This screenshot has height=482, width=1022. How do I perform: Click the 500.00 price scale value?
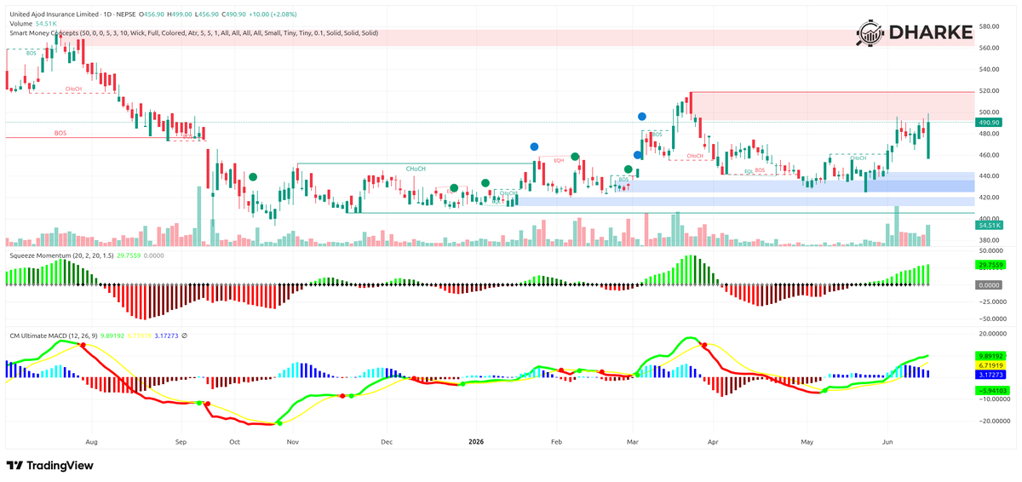click(989, 112)
